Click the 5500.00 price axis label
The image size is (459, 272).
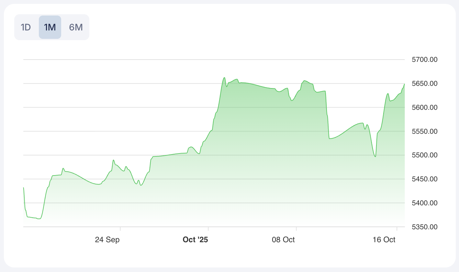424,155
